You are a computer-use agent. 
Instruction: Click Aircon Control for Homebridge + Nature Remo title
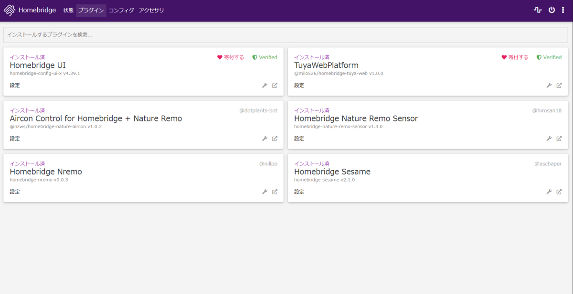tap(96, 119)
